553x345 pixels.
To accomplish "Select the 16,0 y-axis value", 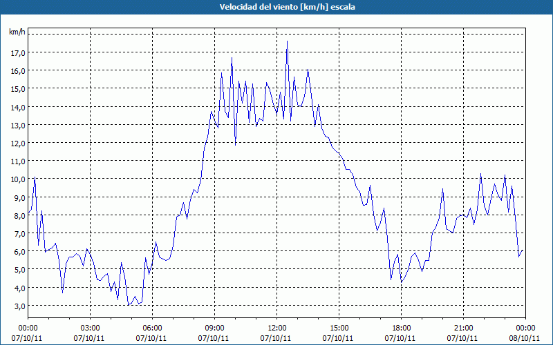I will tap(18, 71).
